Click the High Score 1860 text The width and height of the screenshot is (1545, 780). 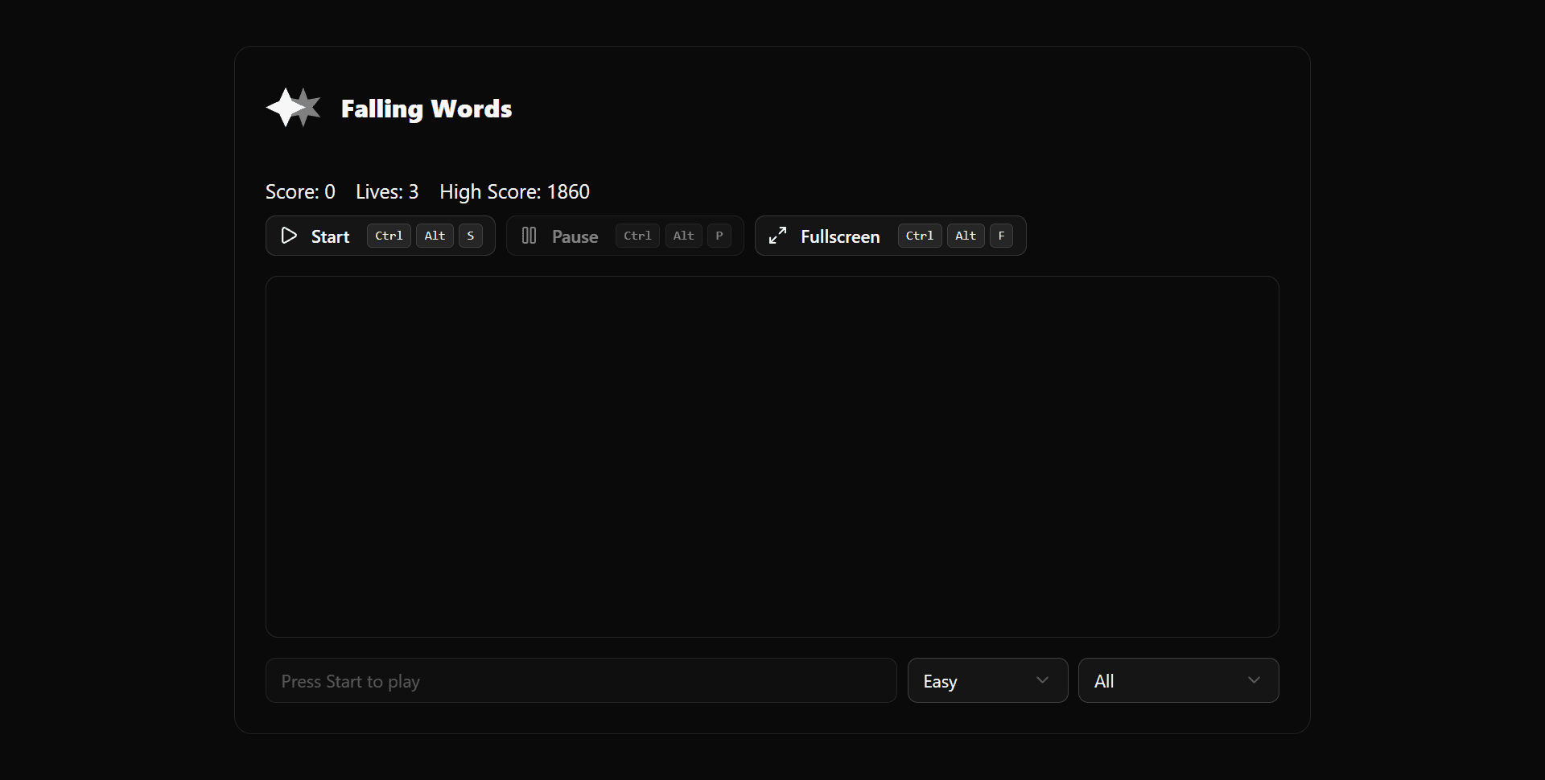pyautogui.click(x=514, y=191)
